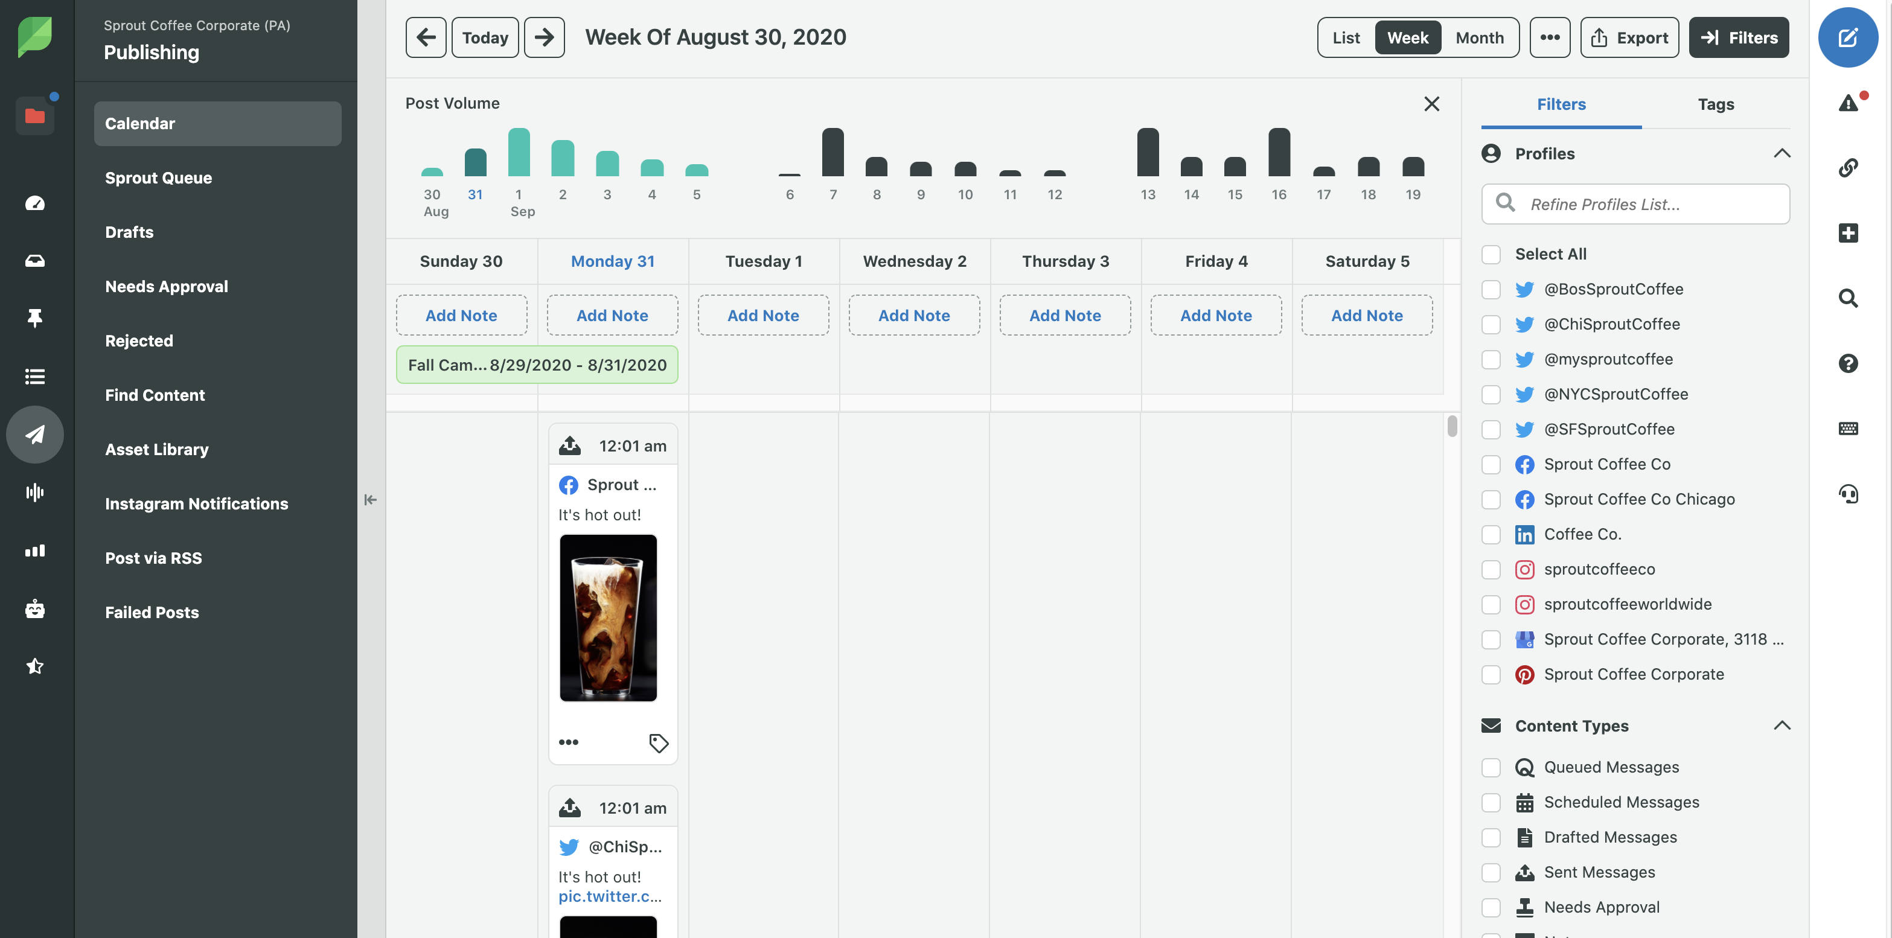Image resolution: width=1892 pixels, height=938 pixels.
Task: Add a note on Wednesday 2
Action: 913,315
